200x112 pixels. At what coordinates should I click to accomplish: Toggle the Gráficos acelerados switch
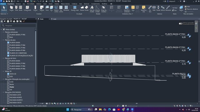pos(181,24)
